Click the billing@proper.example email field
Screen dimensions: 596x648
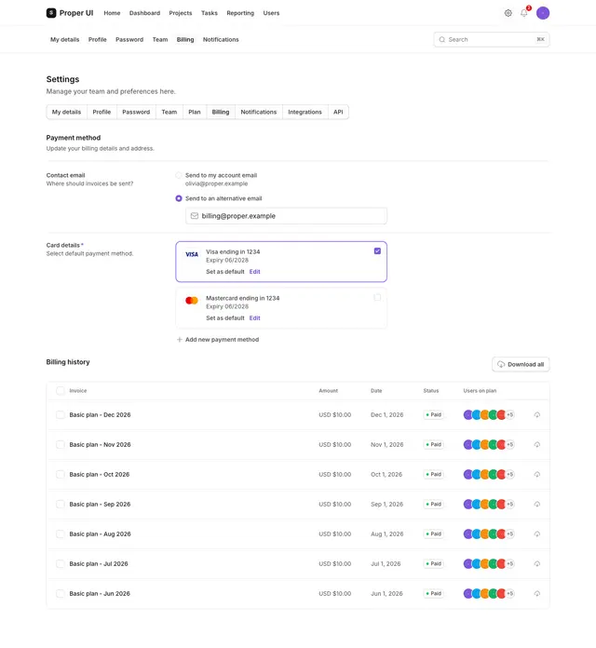click(286, 216)
